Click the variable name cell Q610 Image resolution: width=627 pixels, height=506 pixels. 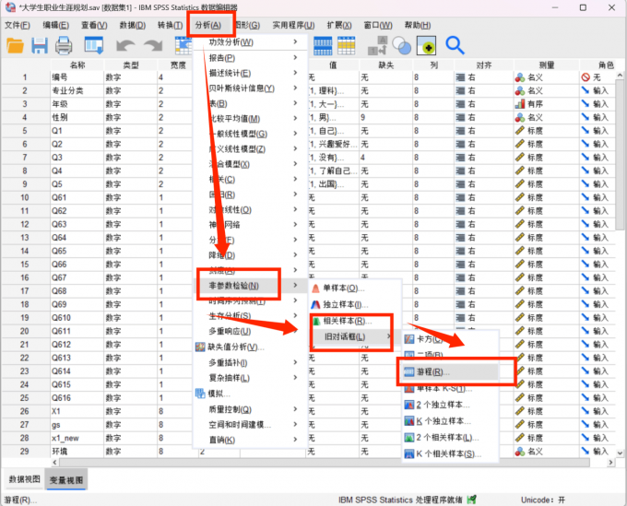(77, 318)
